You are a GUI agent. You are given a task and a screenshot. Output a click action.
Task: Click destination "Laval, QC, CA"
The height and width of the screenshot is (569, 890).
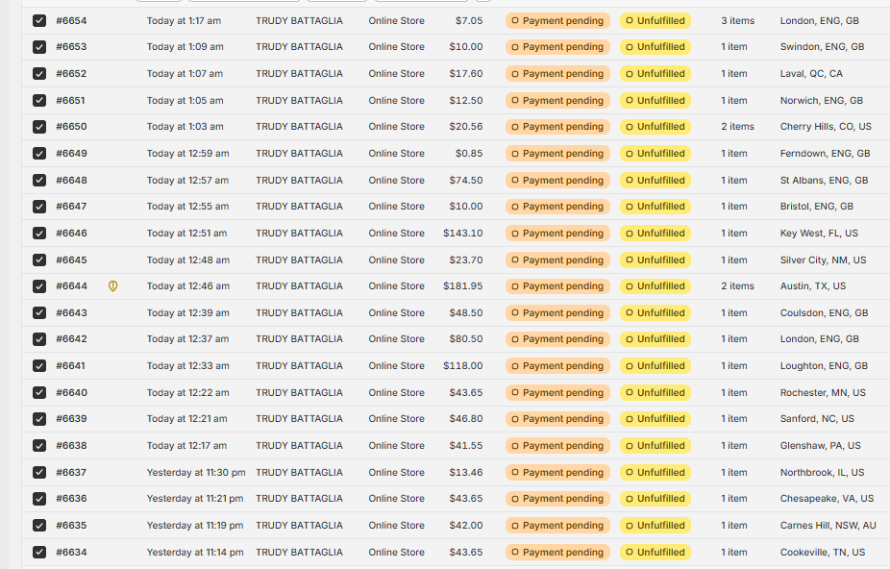(x=811, y=74)
